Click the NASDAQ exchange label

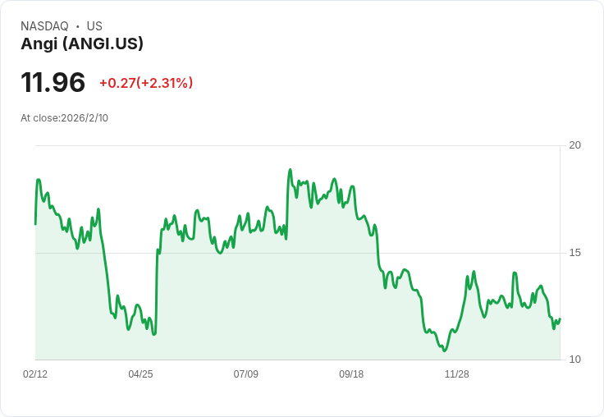pos(44,26)
